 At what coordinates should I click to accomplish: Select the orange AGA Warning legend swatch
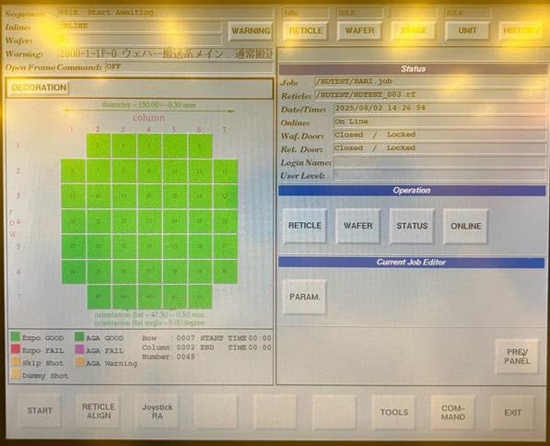click(x=79, y=362)
